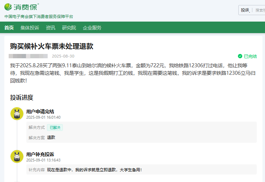The height and width of the screenshot is (182, 265).
Task: Focus the search input field at top right
Action: (x=260, y=10)
